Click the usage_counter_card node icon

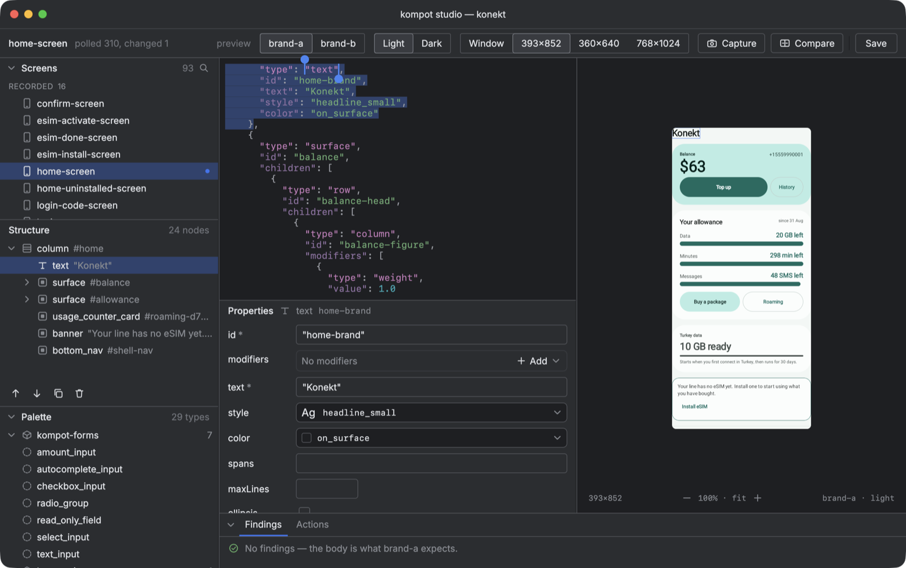pos(42,317)
